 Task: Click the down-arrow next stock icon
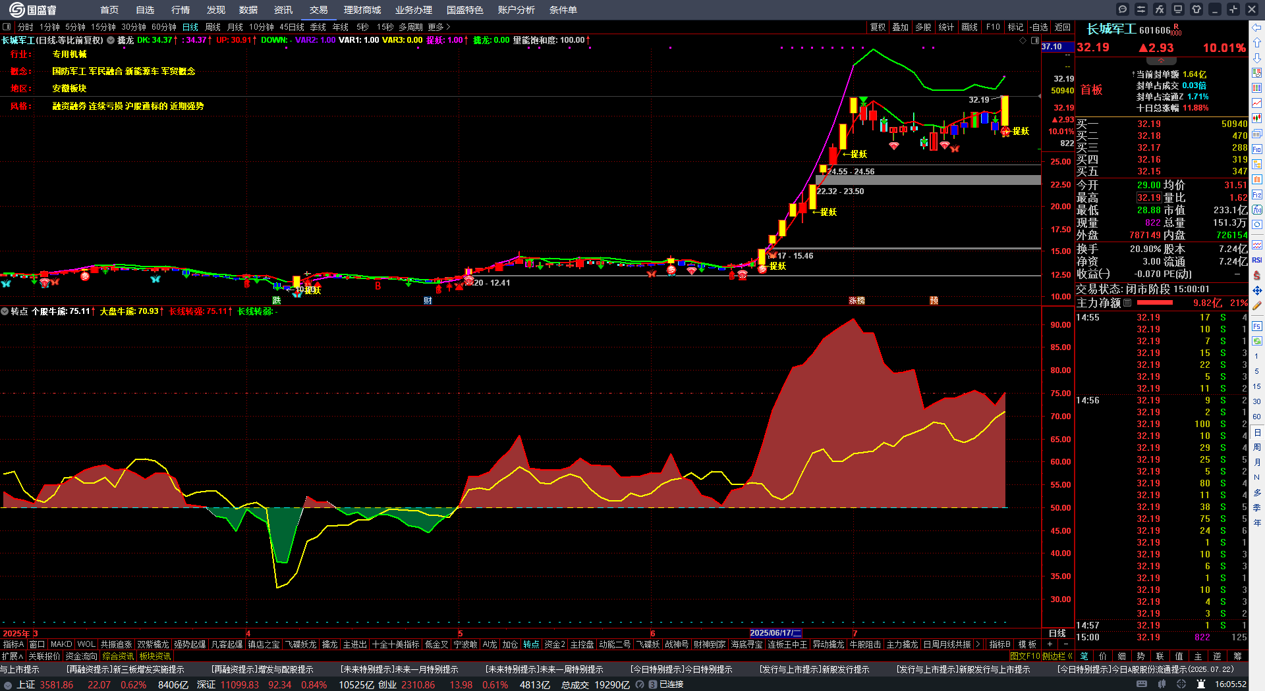(x=1257, y=58)
